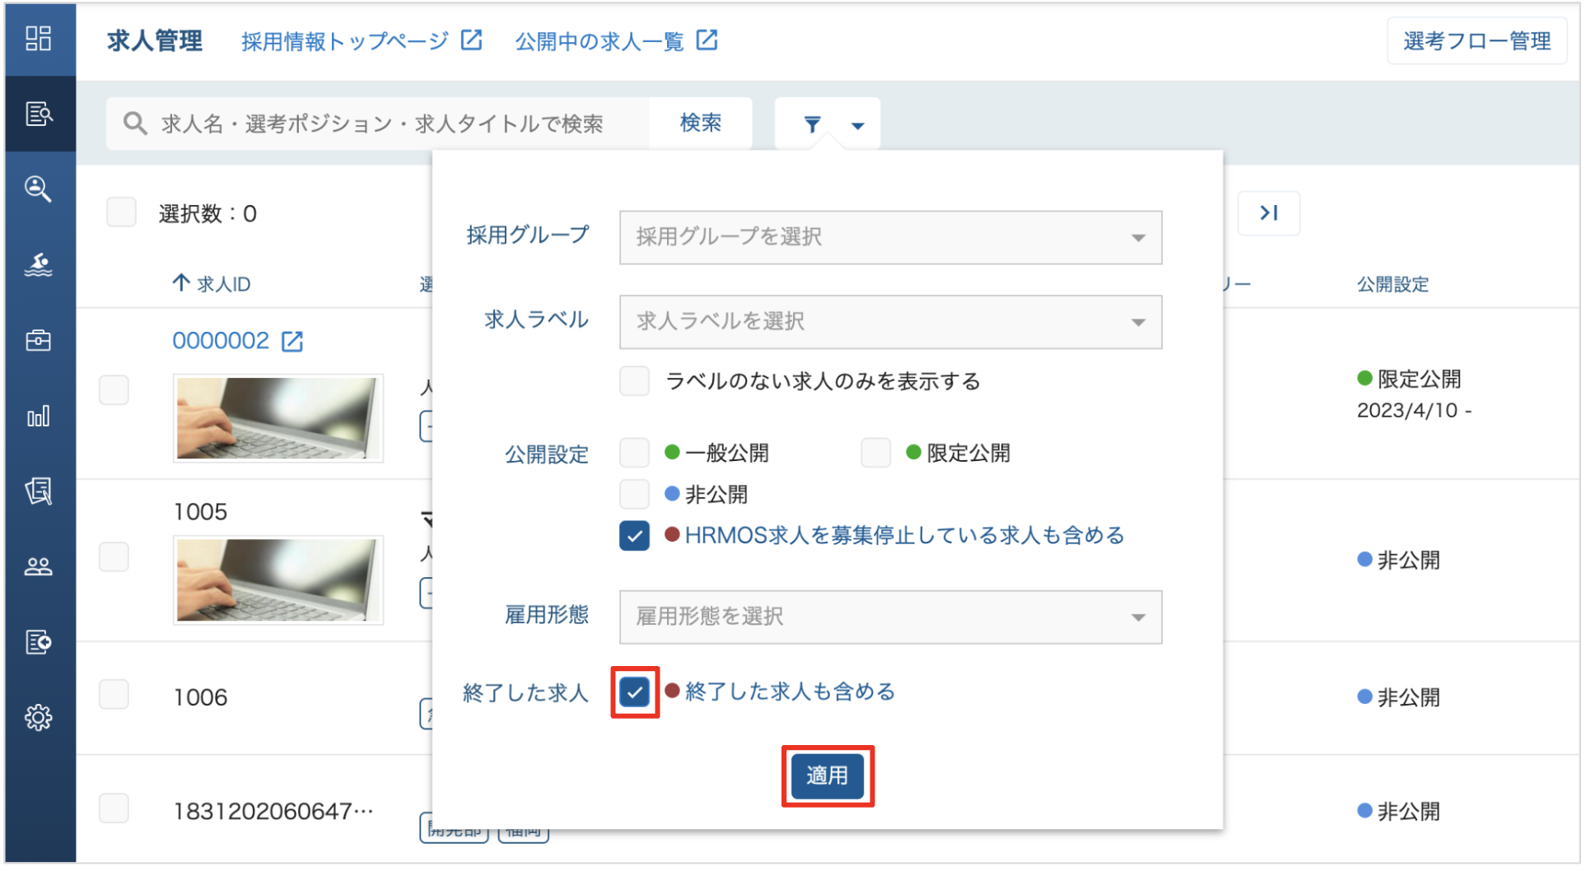
Task: Check the row checkbox for job 0000002
Action: [x=114, y=391]
